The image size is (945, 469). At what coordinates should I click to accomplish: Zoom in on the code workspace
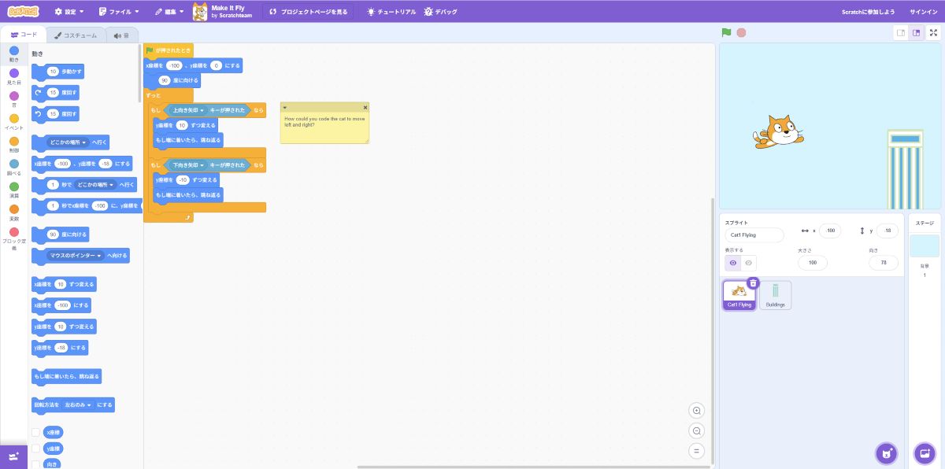click(x=696, y=411)
